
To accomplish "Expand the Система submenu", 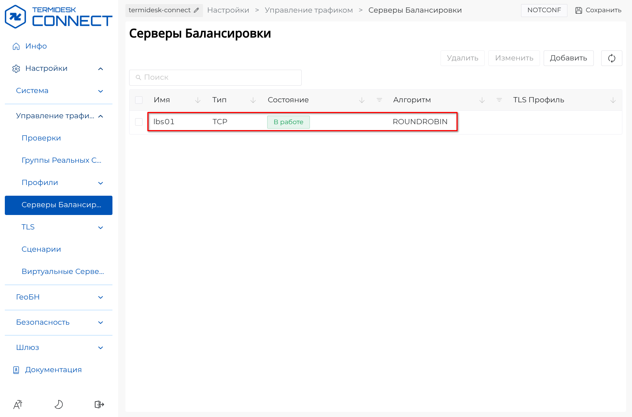I will point(100,91).
